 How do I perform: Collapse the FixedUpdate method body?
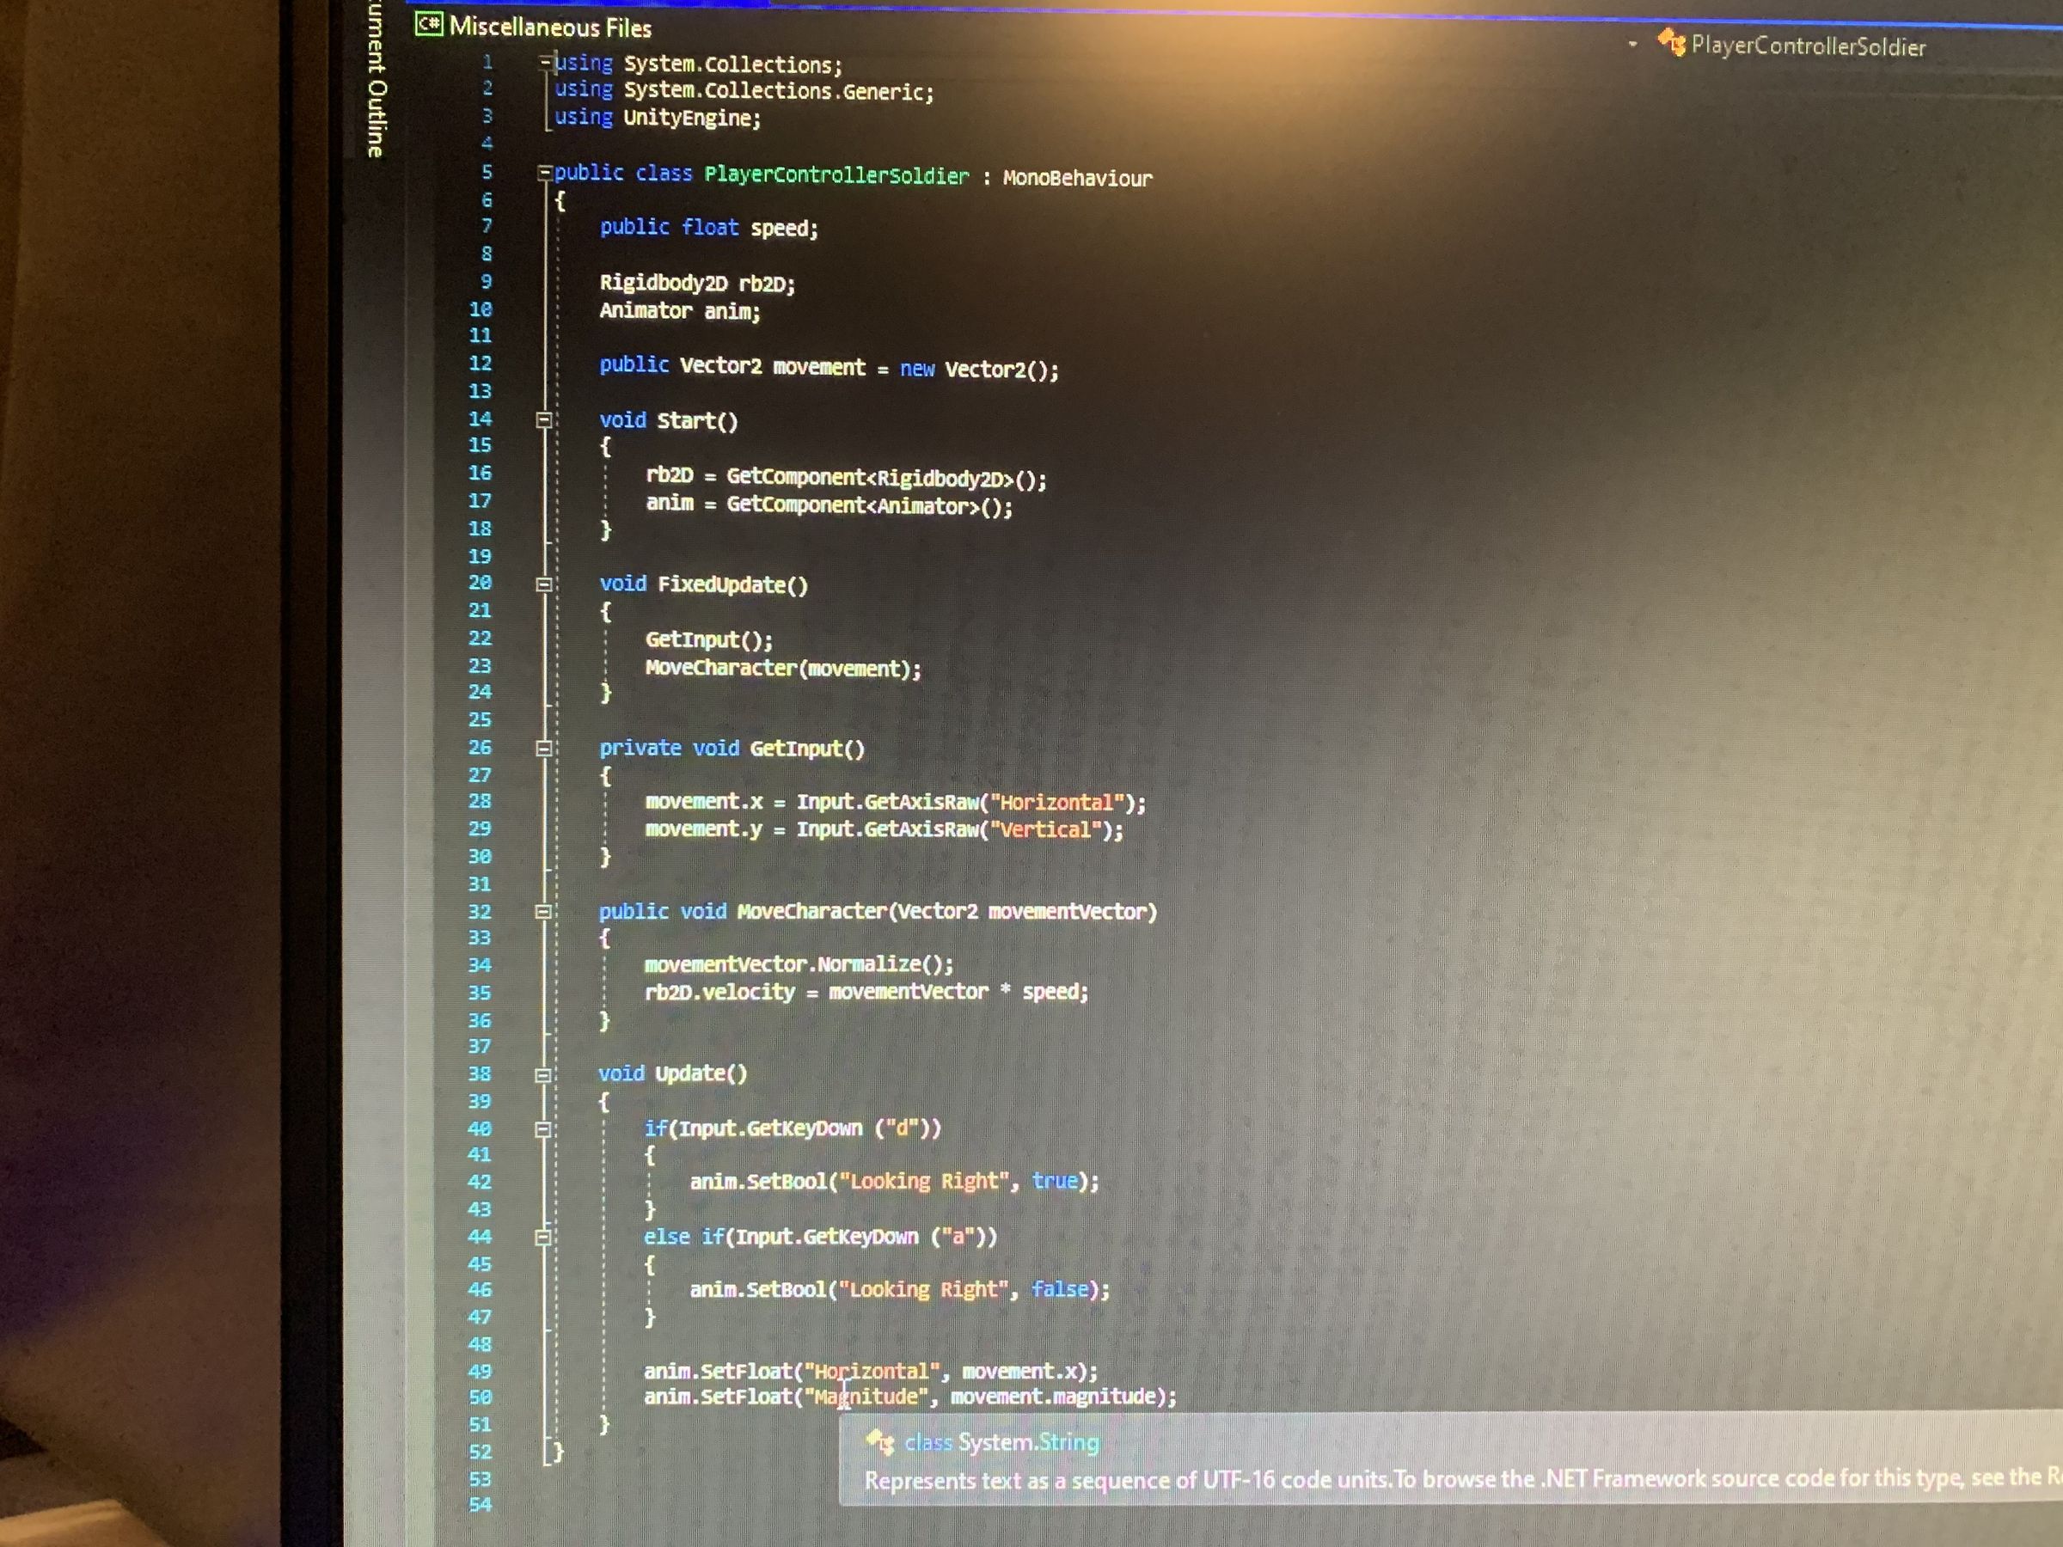tap(546, 584)
